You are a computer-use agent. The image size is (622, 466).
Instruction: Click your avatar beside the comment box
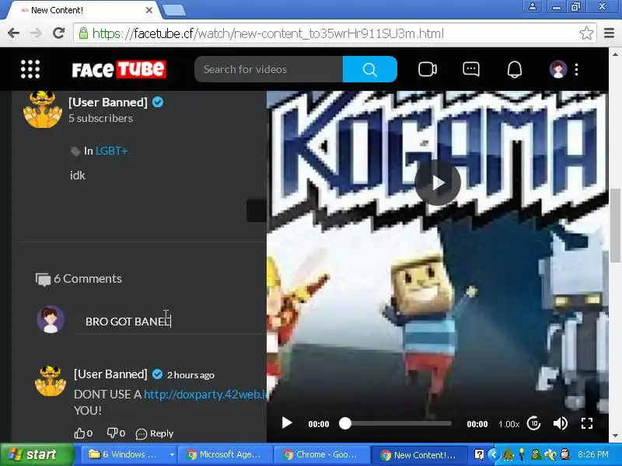tap(51, 319)
